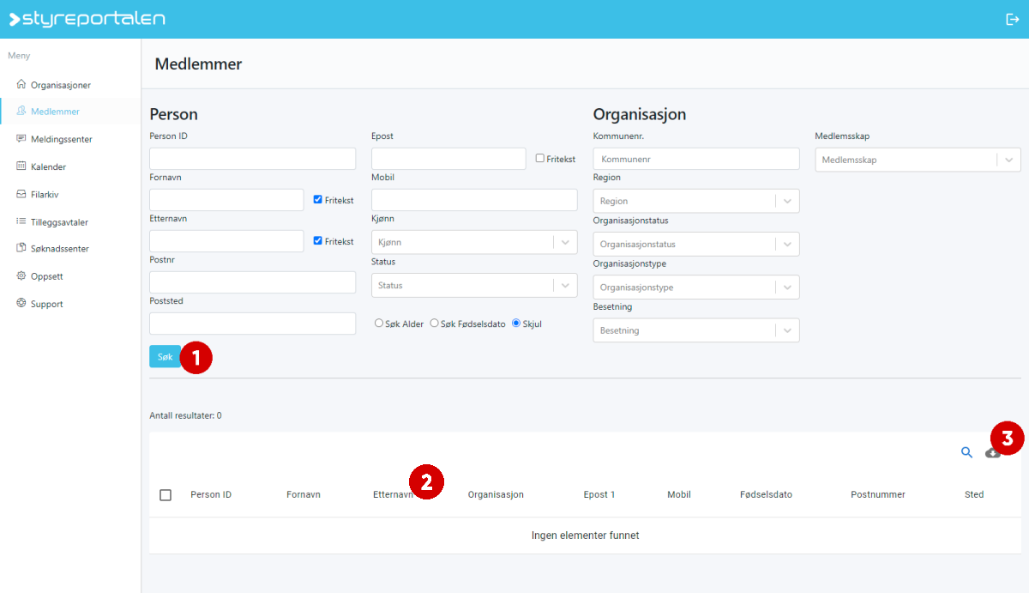Sort table by Etternavn column header
1029x593 pixels.
[x=393, y=495]
